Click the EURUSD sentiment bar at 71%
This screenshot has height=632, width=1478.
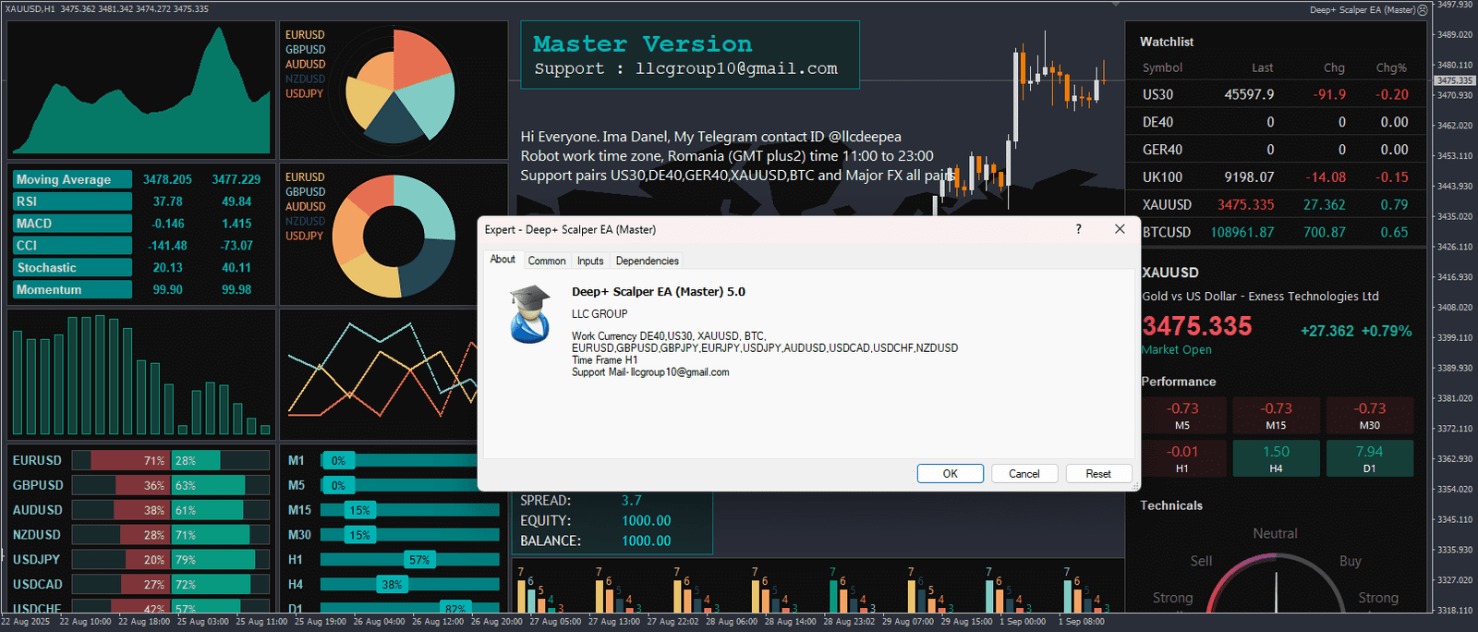click(x=170, y=460)
